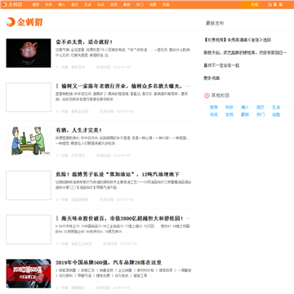
Task: Open the 海天味业 stock price article
Action: pyautogui.click(x=123, y=219)
